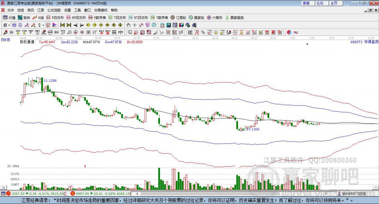Open the 六角形 hexagon tool
Viewport: 379px width, 204px height.
[215, 17]
